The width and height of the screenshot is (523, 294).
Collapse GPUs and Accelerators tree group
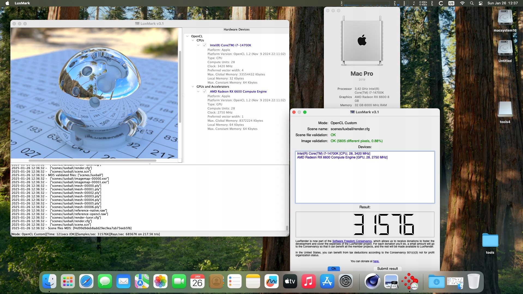[193, 87]
